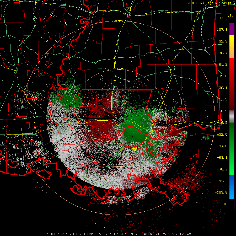This screenshot has width=236, height=236.
Task: Click the TH threshold label
Action: [225, 204]
